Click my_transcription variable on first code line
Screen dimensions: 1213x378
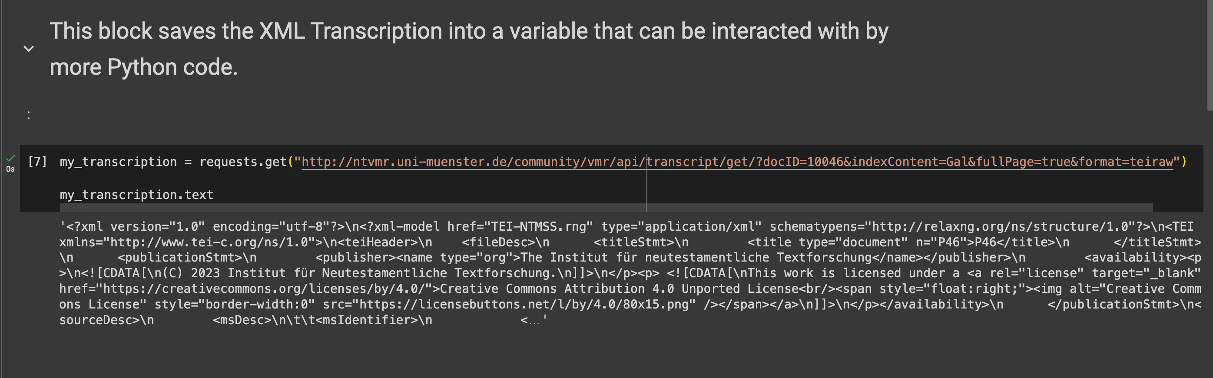click(118, 162)
